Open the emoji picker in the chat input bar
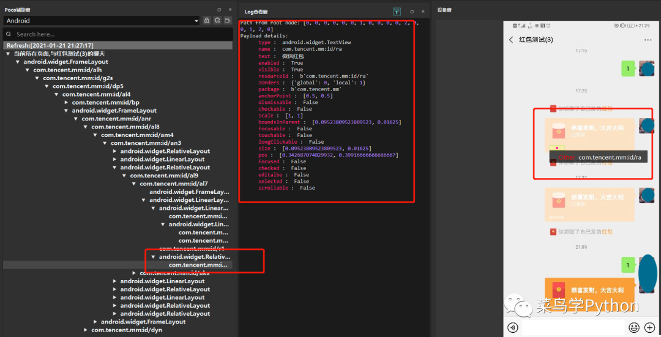661x337 pixels. (633, 327)
